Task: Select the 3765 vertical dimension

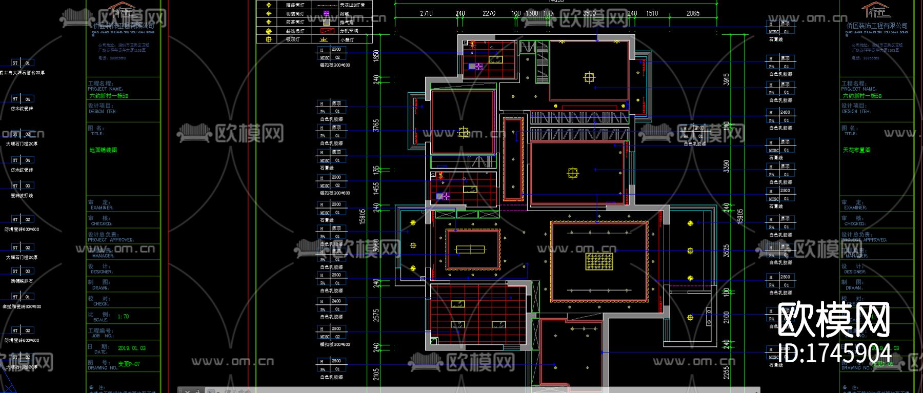Action: [x=376, y=126]
